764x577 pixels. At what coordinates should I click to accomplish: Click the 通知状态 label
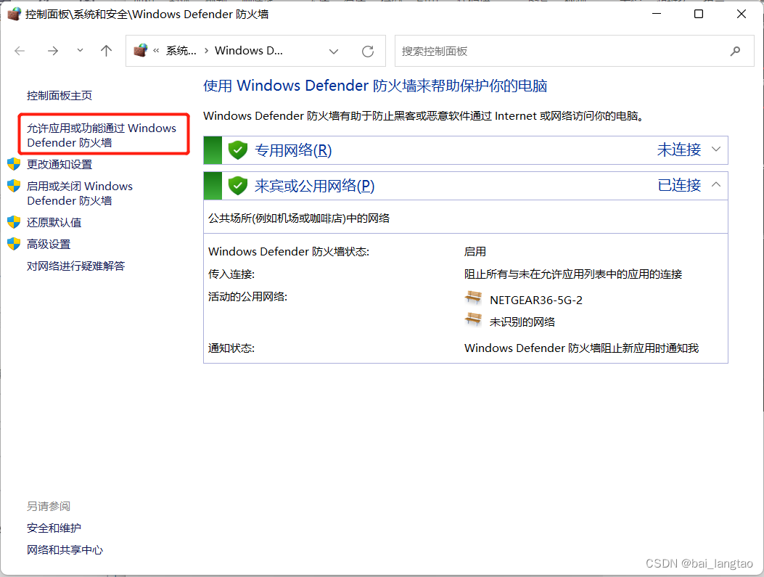[x=231, y=348]
